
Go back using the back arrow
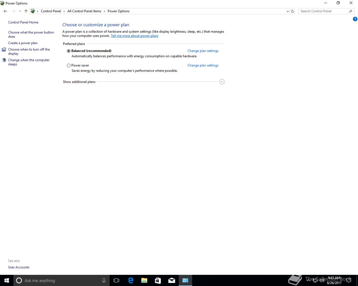click(5, 11)
